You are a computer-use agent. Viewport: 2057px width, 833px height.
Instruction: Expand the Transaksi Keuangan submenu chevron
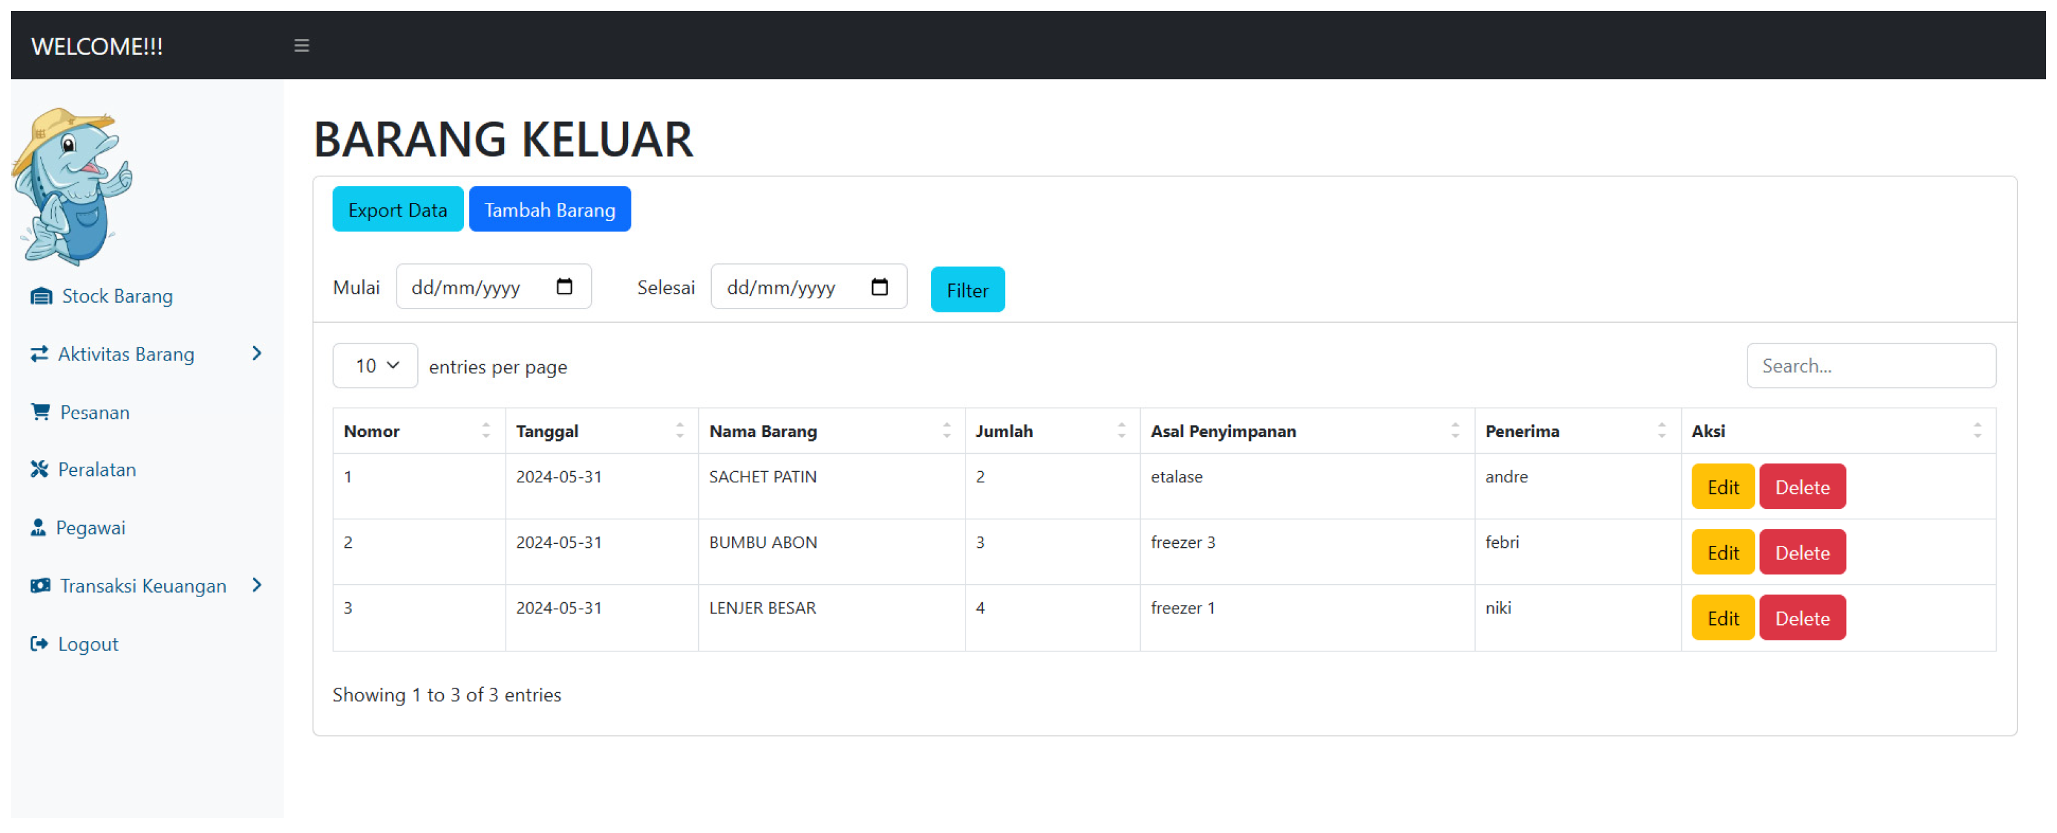[x=256, y=585]
